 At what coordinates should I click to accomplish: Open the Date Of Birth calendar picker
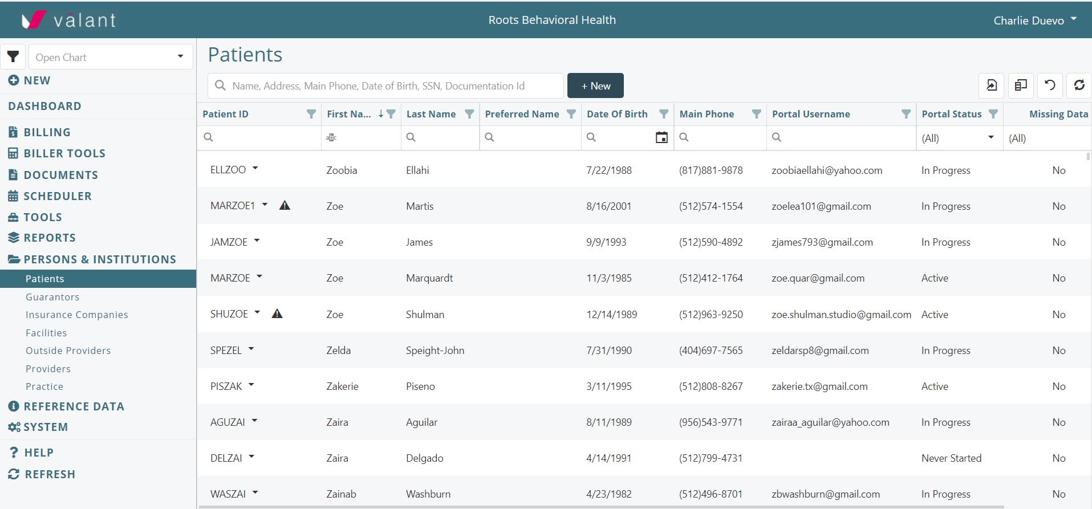[661, 137]
